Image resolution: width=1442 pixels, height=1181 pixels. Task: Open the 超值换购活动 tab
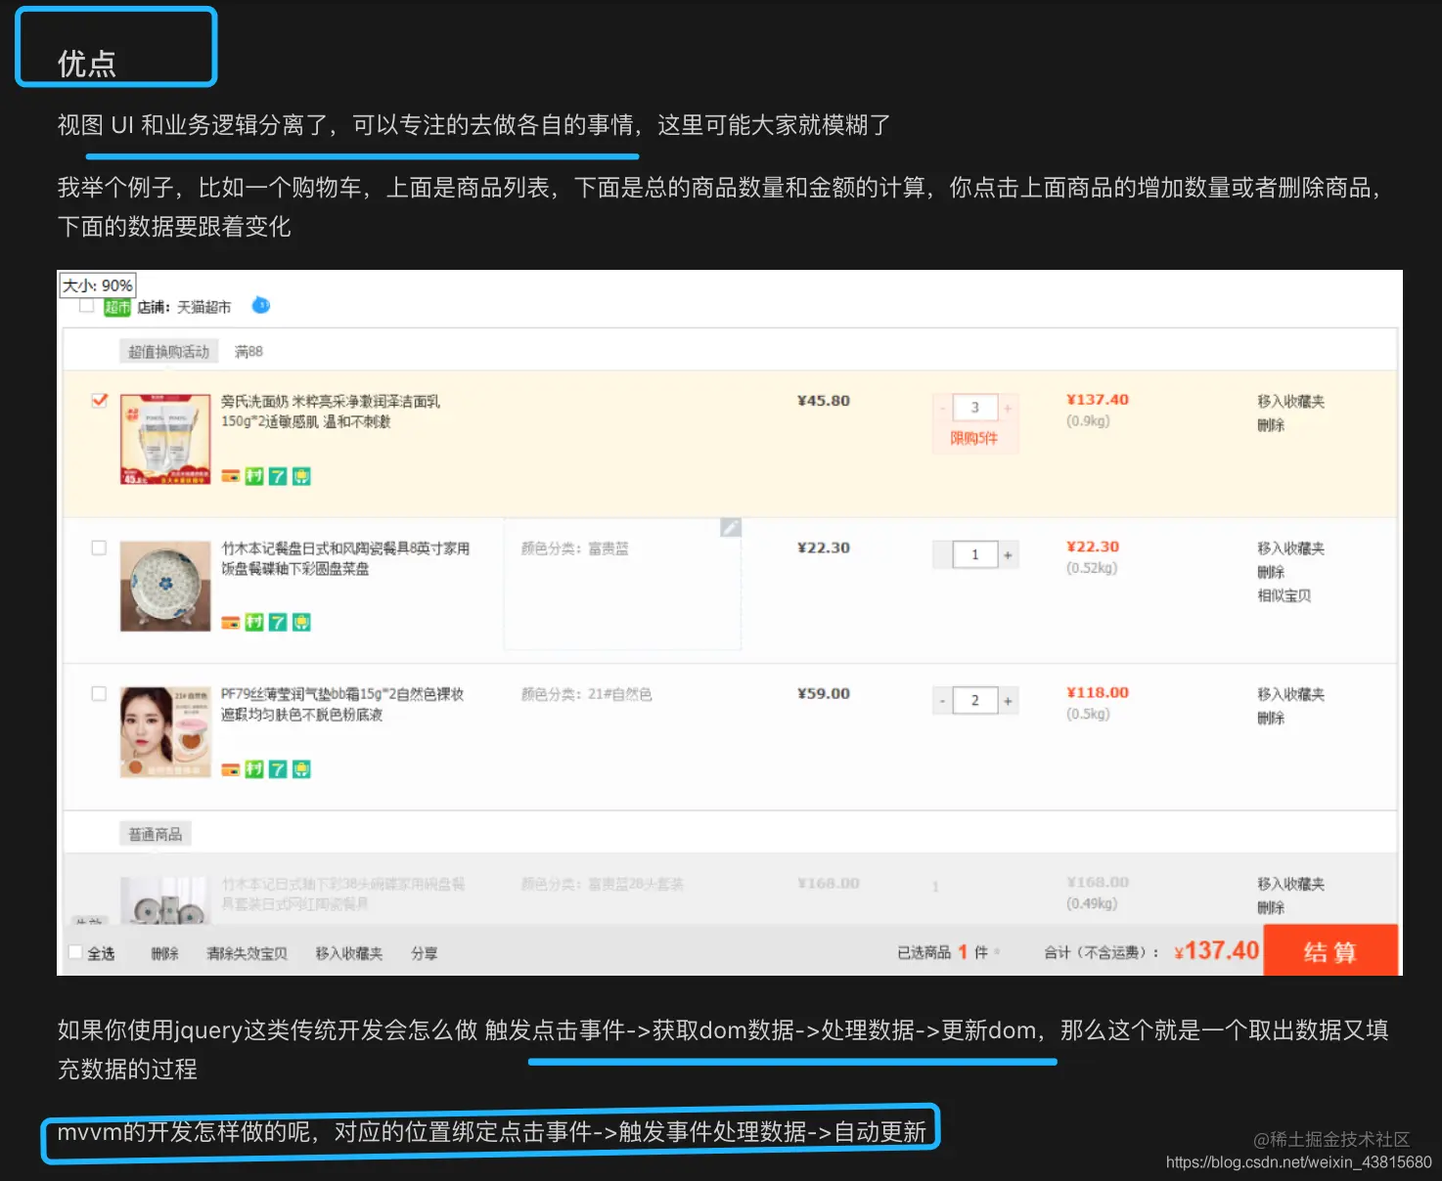pos(167,351)
